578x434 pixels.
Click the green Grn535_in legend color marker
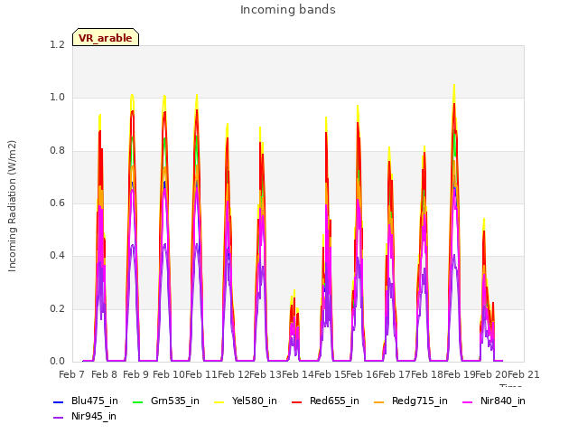click(x=137, y=401)
